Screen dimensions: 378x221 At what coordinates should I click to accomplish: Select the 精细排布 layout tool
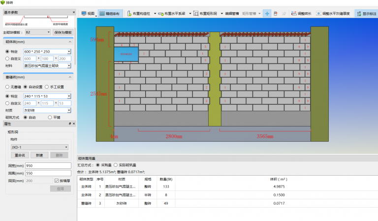(111, 14)
